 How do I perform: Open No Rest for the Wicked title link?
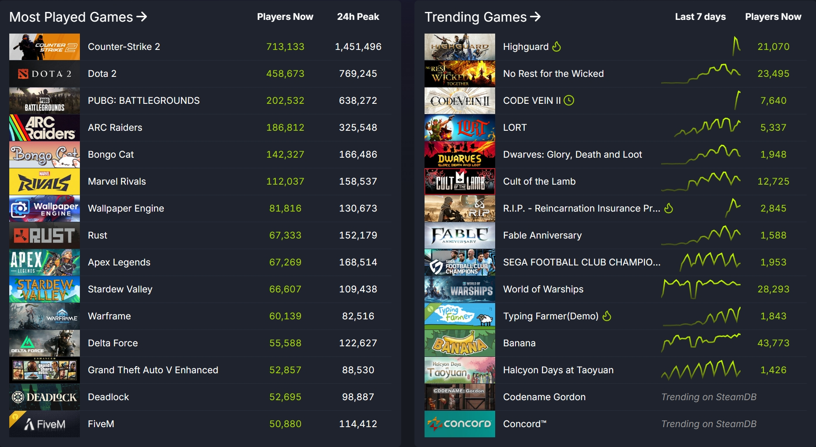click(553, 74)
